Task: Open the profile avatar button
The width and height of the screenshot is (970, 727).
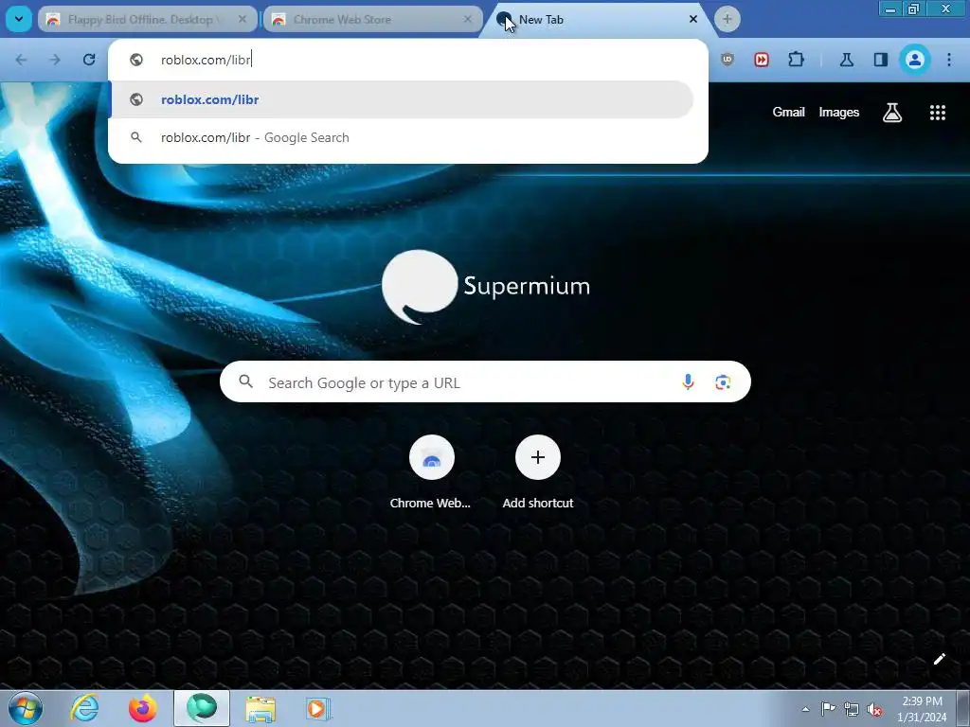Action: (x=915, y=60)
